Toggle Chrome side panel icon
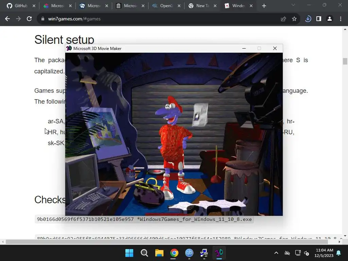This screenshot has width=348, height=261. [319, 19]
